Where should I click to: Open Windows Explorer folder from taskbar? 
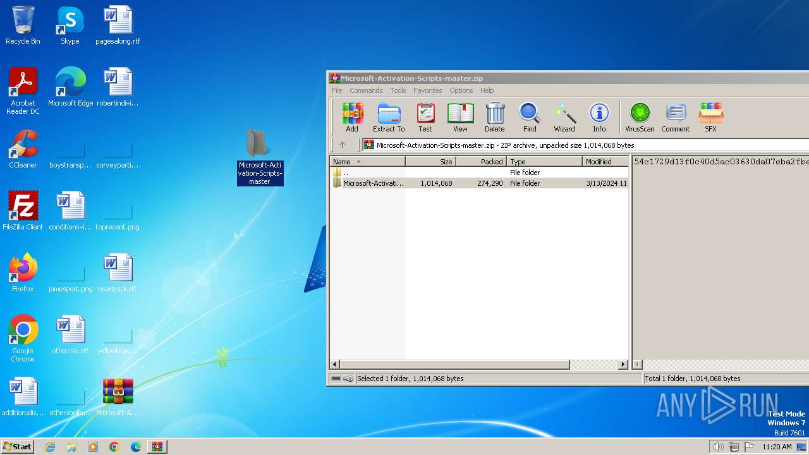[71, 447]
